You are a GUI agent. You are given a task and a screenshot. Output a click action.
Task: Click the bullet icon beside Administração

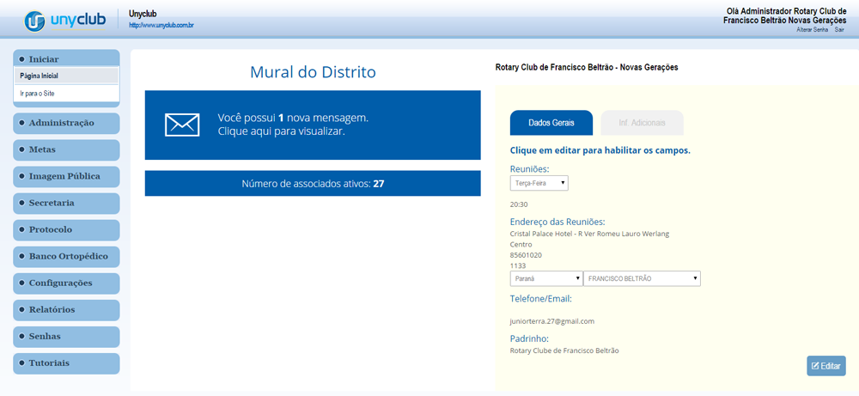[21, 123]
